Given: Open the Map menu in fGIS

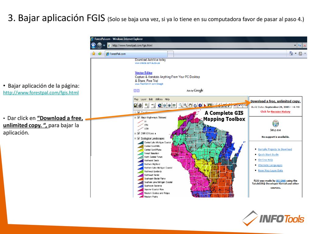Looking at the screenshot, I should 136,99.
